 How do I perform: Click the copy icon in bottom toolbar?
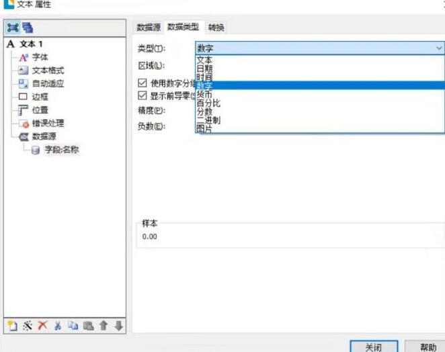click(x=73, y=325)
